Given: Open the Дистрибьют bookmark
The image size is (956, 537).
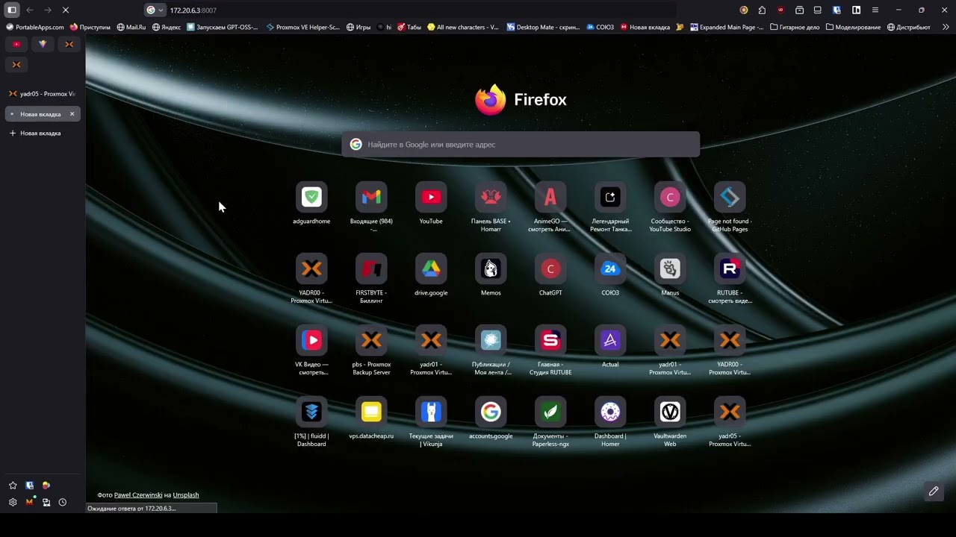Looking at the screenshot, I should 909,27.
